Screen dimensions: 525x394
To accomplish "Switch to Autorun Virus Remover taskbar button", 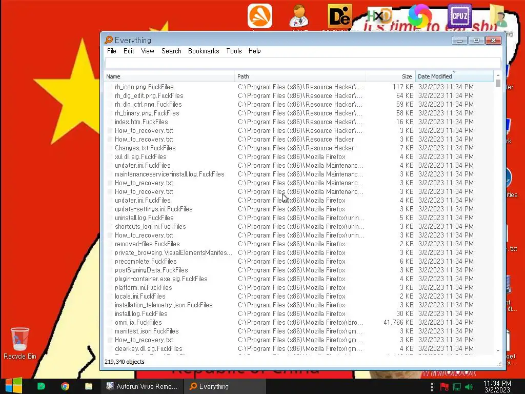I will 143,386.
